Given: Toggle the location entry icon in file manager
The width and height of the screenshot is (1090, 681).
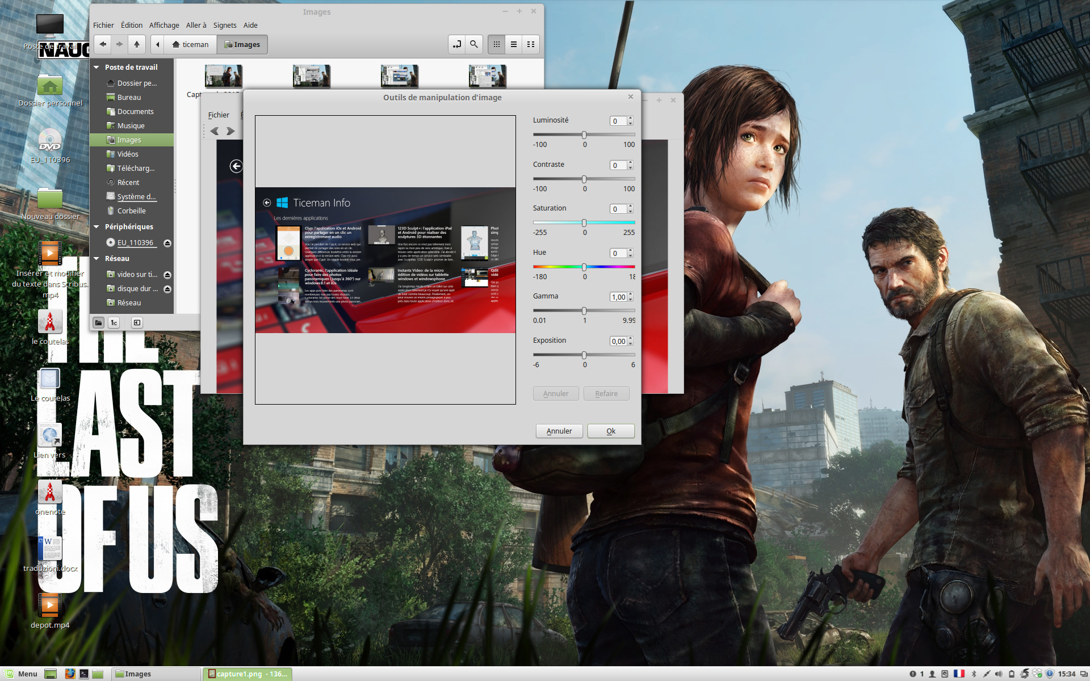Looking at the screenshot, I should 457,44.
